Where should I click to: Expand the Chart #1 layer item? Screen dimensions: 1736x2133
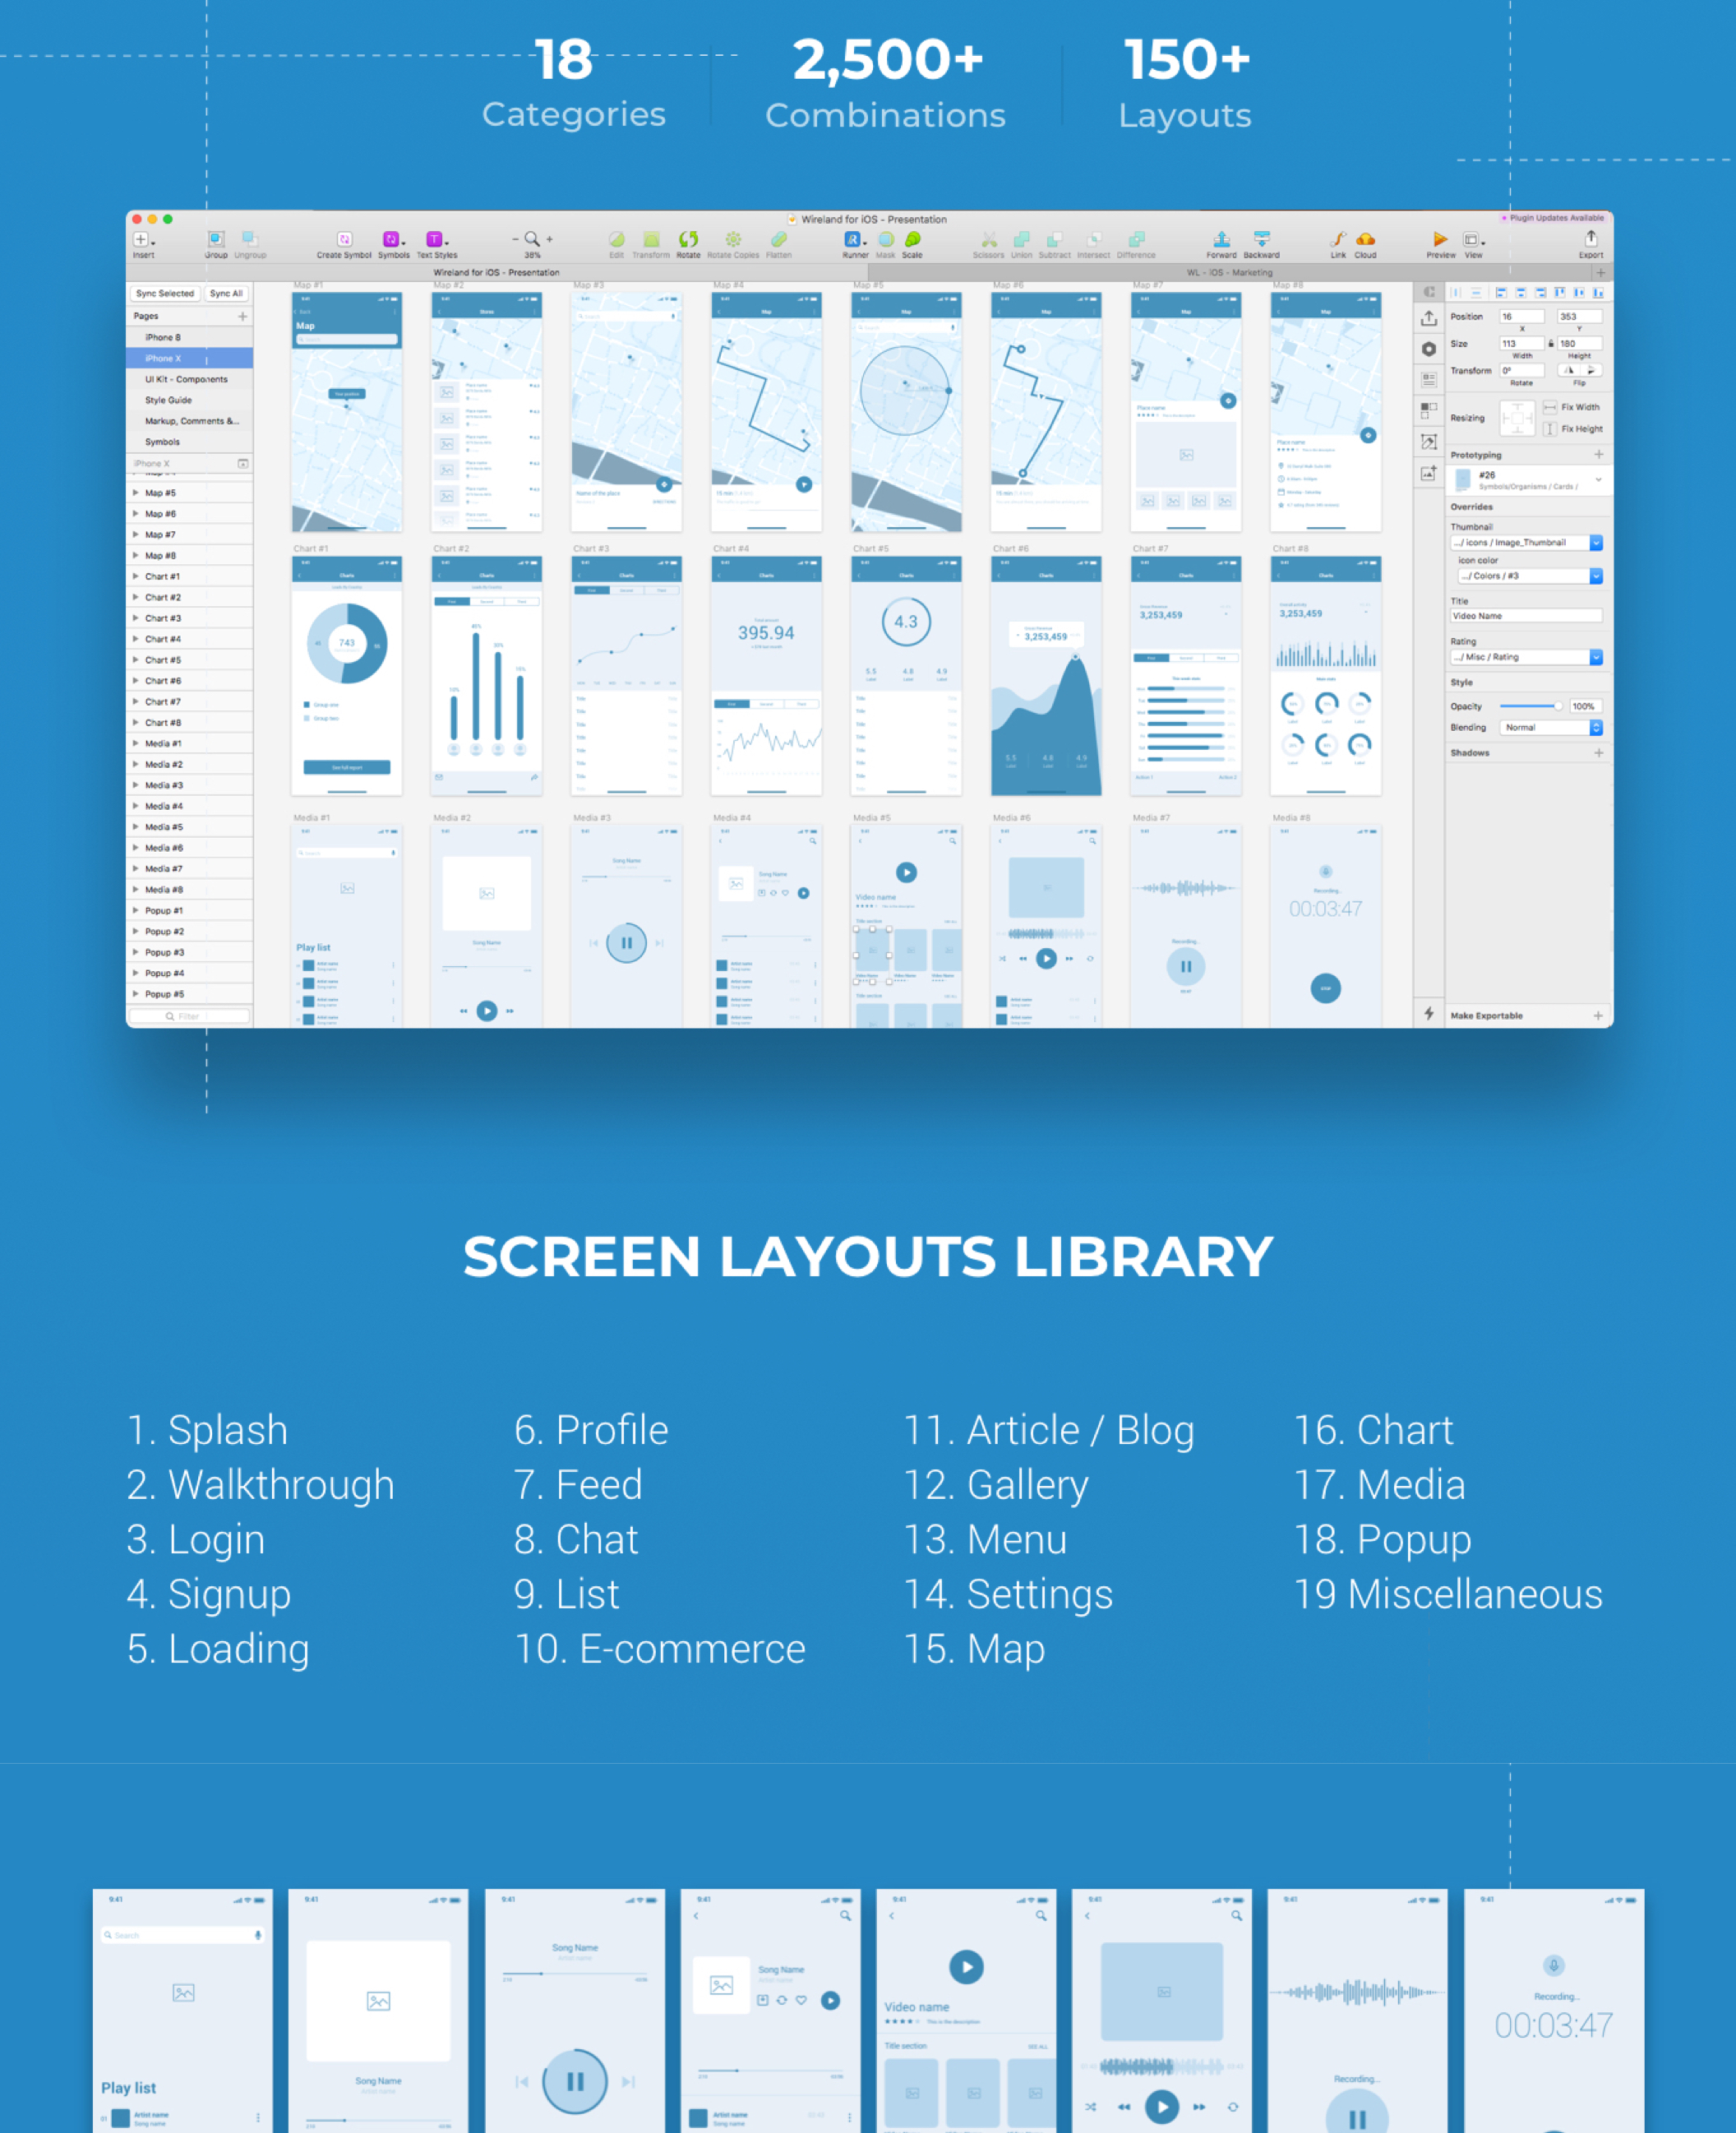(141, 577)
